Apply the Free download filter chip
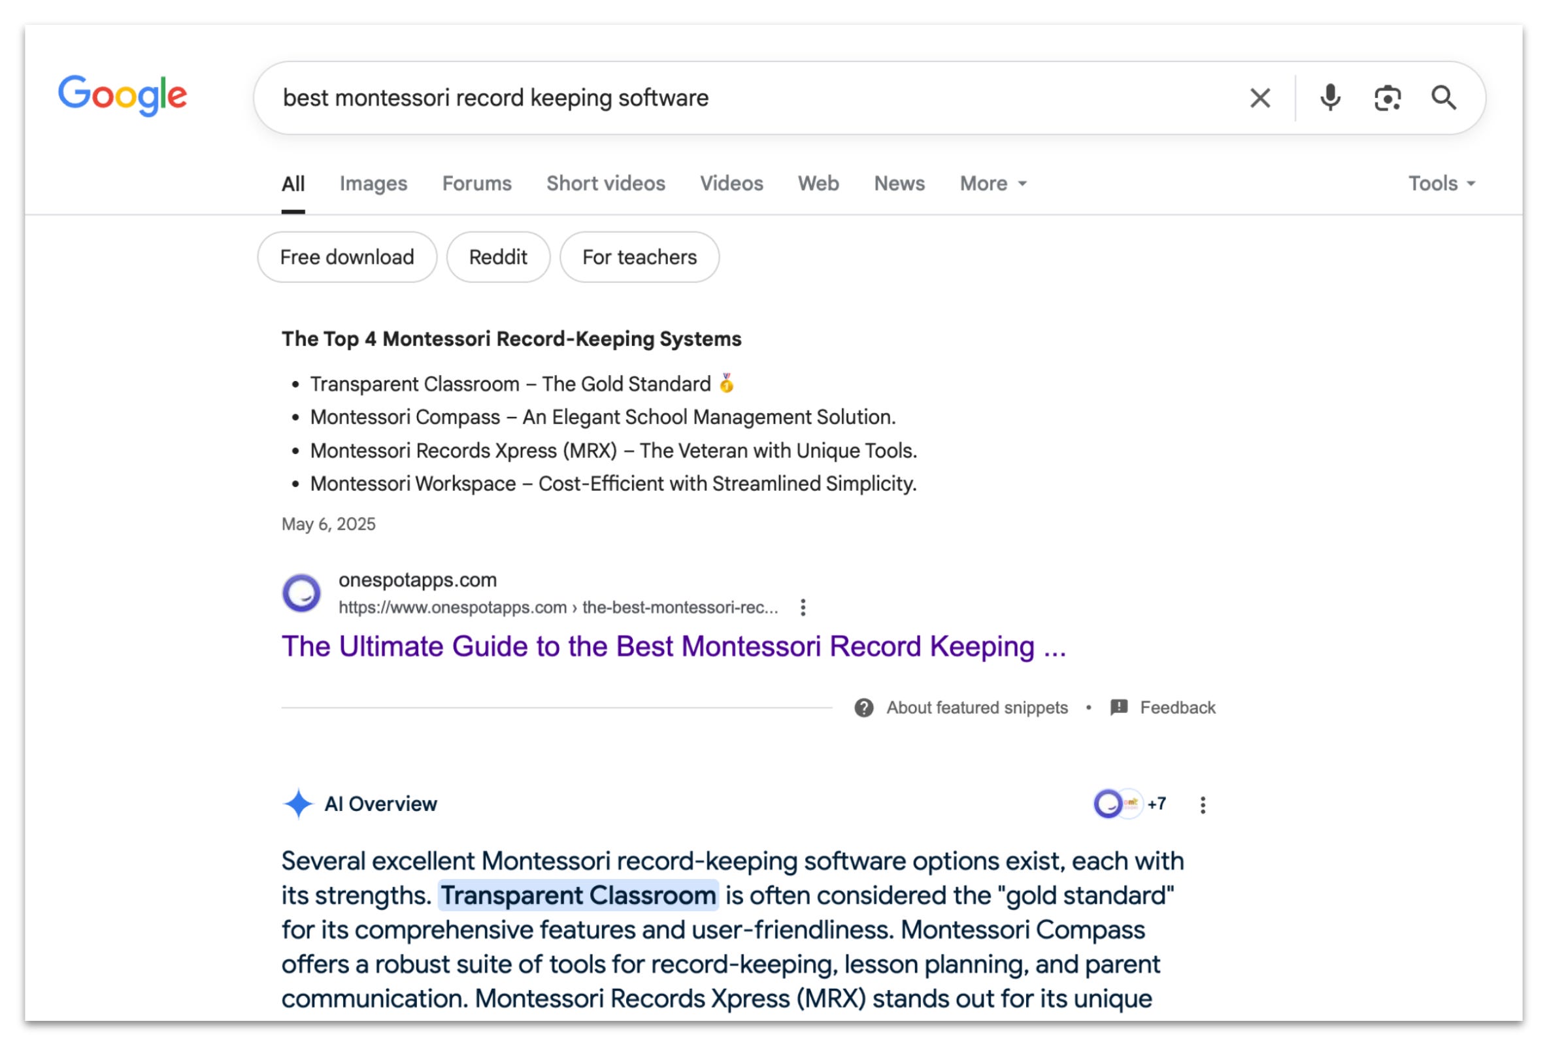The height and width of the screenshot is (1047, 1549). (346, 258)
